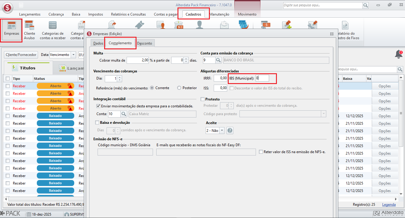Image resolution: width=405 pixels, height=218 pixels.
Task: Click the IRRF rate input field
Action: point(220,78)
